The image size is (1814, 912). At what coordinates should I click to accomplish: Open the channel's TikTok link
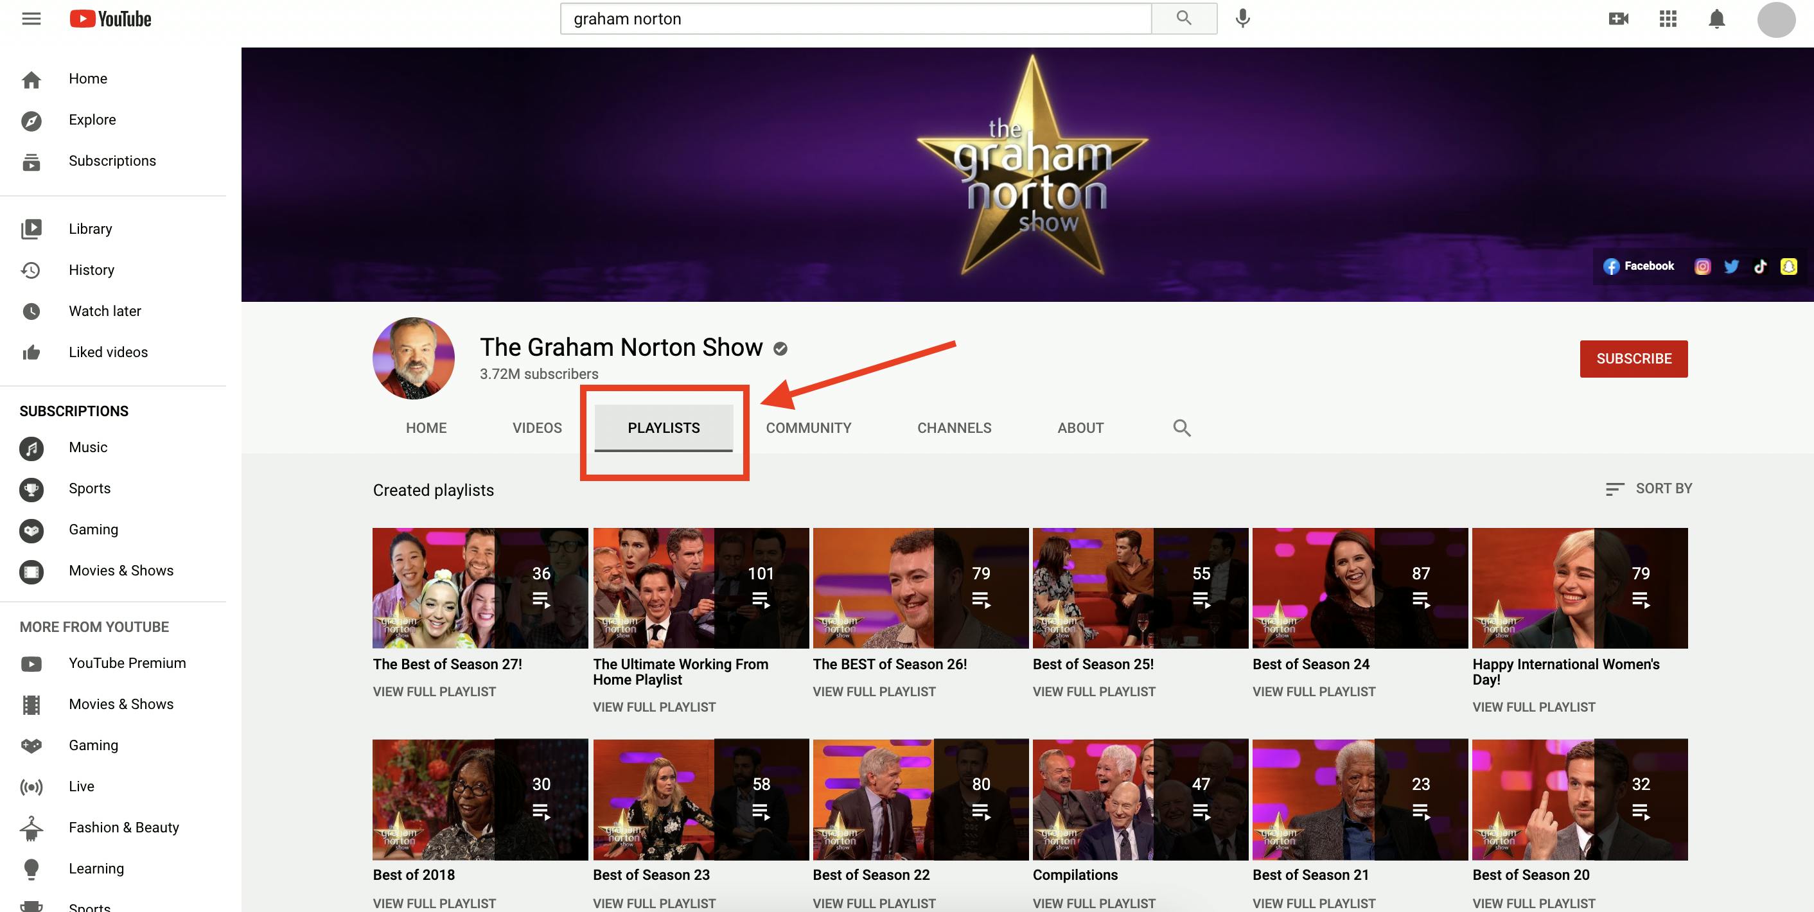[1760, 266]
